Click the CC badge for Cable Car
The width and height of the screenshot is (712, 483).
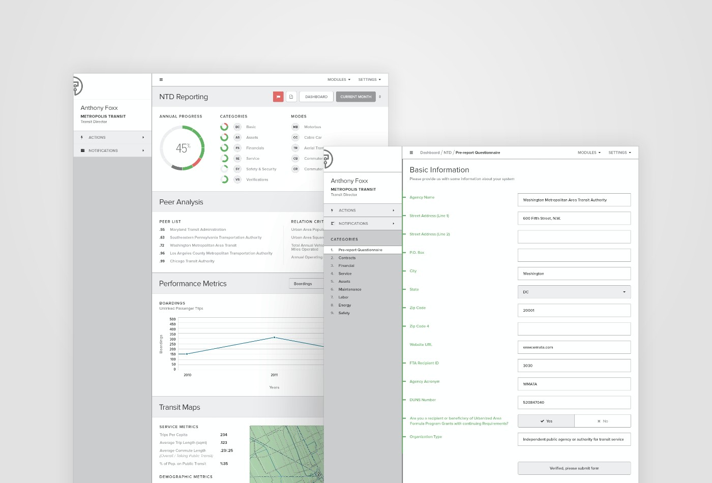coord(295,137)
